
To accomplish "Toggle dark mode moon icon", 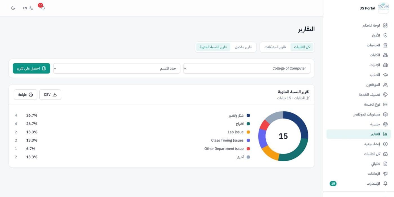I will point(13,8).
